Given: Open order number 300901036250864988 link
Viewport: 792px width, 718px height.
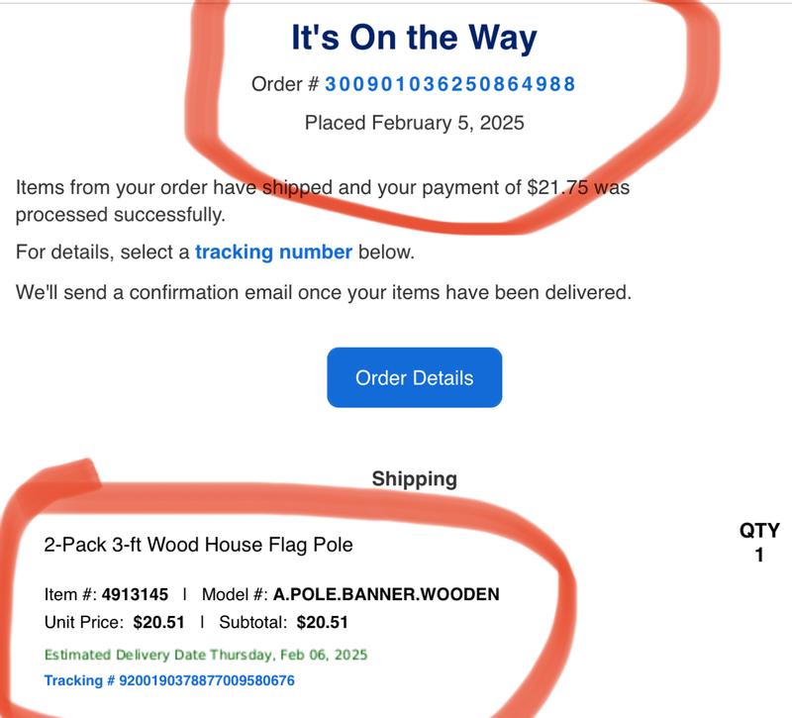Looking at the screenshot, I should [x=450, y=84].
